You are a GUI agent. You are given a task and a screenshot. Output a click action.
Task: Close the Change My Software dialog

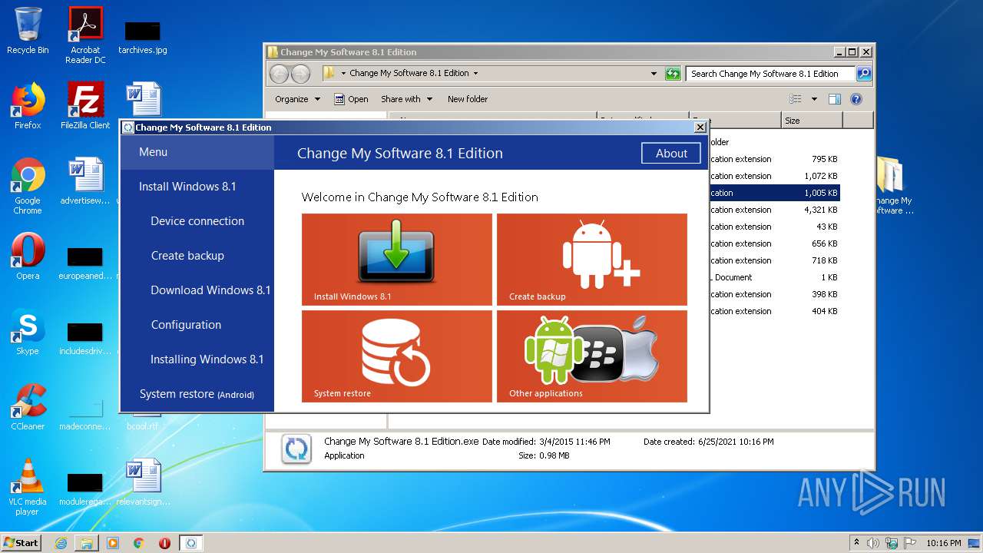700,127
